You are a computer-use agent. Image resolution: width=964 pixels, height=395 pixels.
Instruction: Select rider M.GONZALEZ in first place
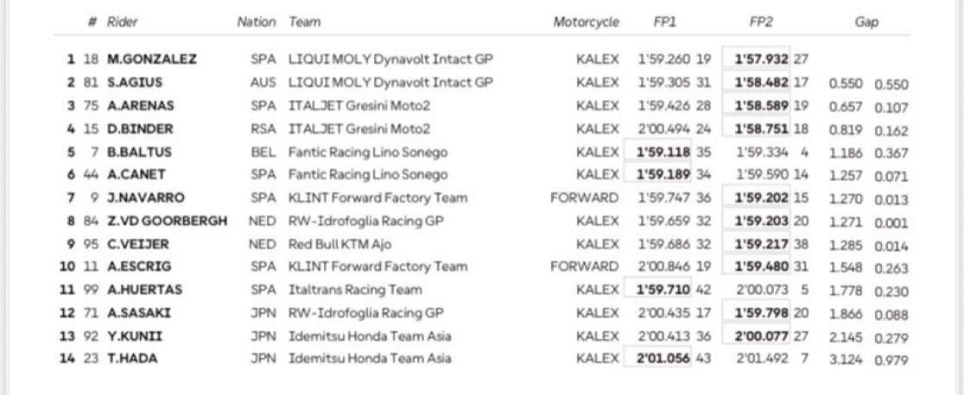click(x=152, y=60)
